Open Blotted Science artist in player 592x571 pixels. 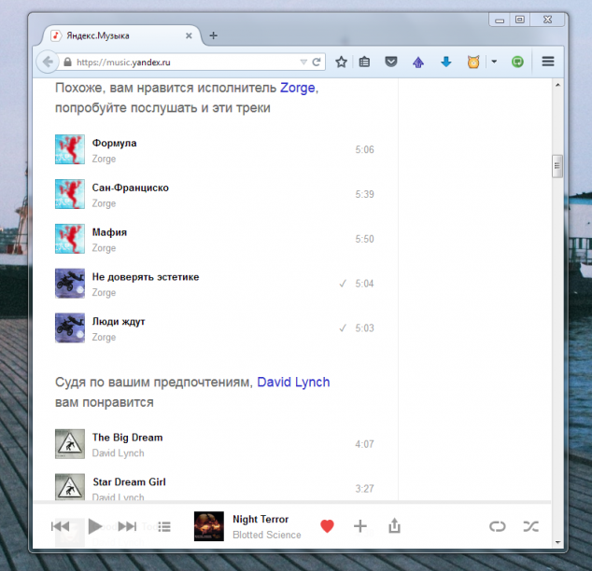[x=266, y=535]
